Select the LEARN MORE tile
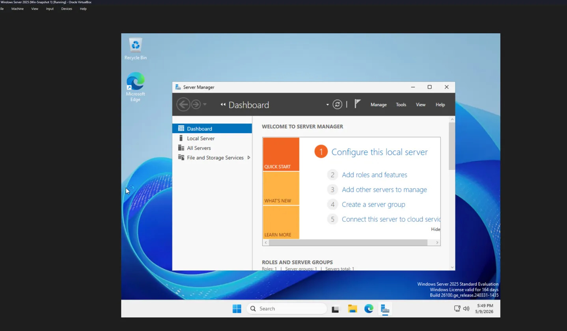The width and height of the screenshot is (567, 331). pyautogui.click(x=281, y=222)
